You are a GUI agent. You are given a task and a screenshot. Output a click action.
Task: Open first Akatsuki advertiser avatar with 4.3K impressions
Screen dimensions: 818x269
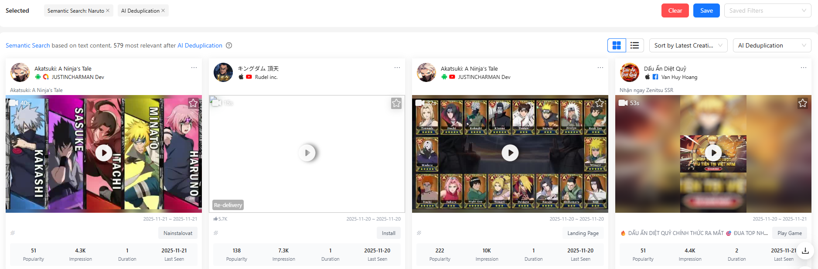(20, 72)
